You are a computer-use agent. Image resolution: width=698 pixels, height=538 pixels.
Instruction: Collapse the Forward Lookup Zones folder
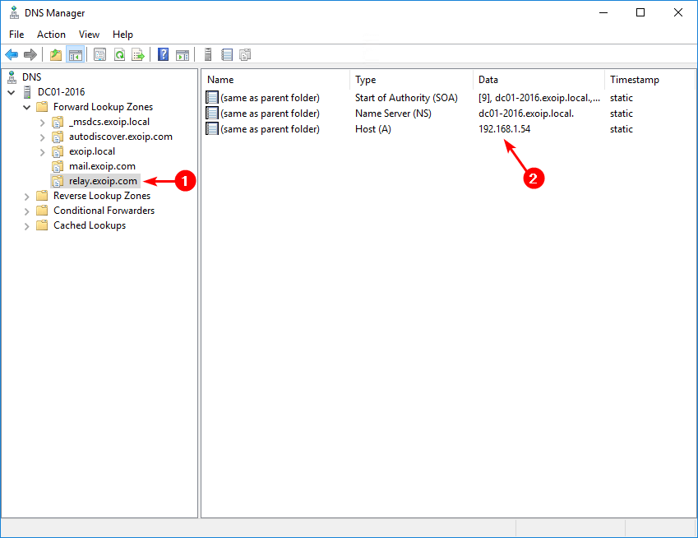click(26, 106)
